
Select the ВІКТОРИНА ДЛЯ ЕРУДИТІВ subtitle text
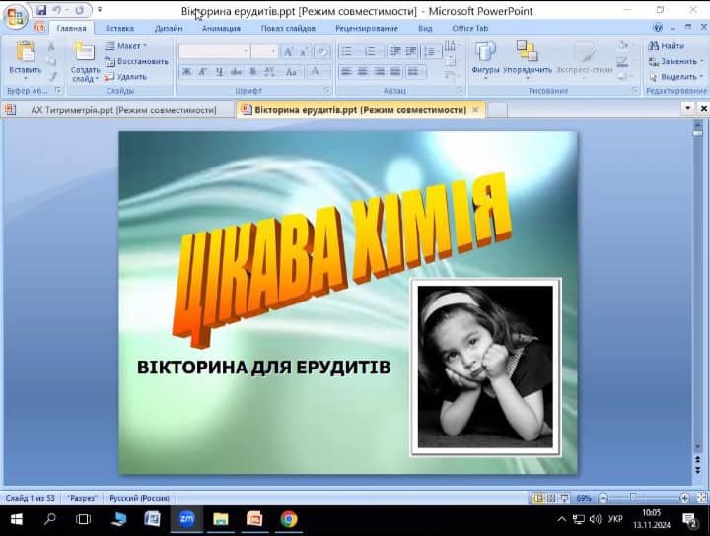263,368
